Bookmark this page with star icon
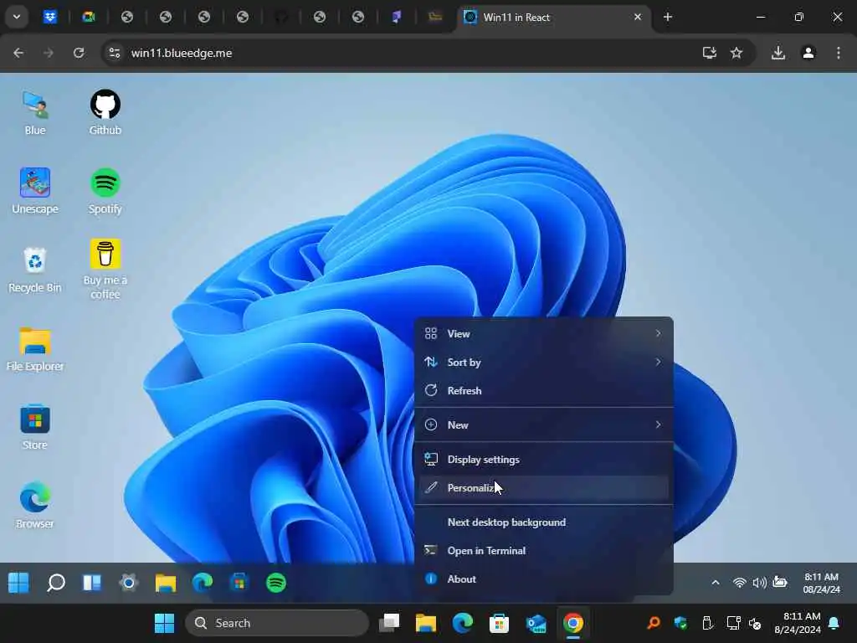The height and width of the screenshot is (643, 857). pos(736,53)
